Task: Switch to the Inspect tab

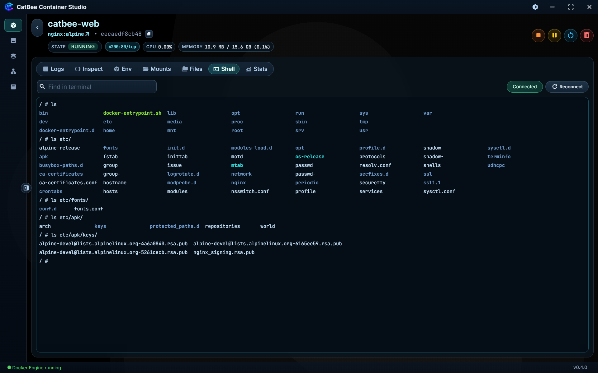Action: [x=89, y=69]
